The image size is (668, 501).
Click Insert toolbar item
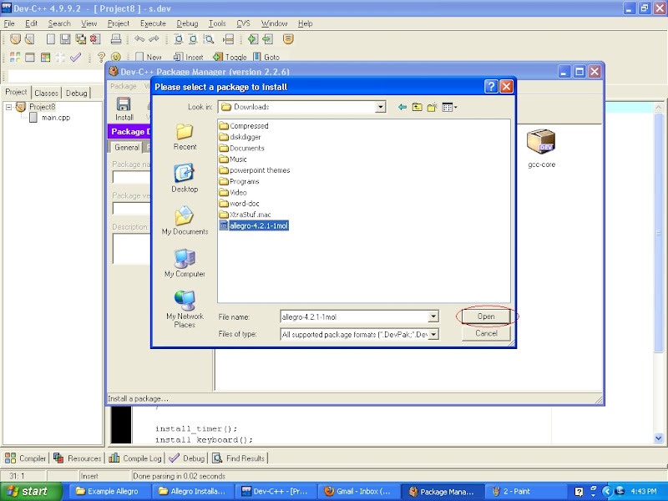189,57
